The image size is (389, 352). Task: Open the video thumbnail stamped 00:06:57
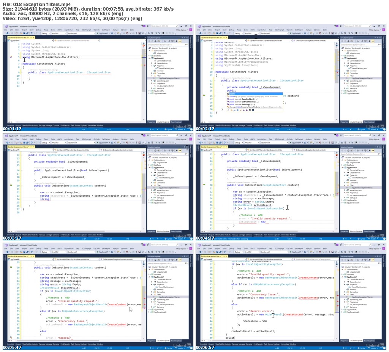tap(291, 296)
